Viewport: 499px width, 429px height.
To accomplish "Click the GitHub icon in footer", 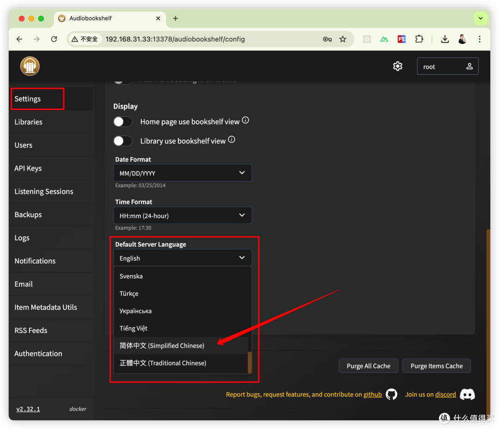I will pos(391,394).
